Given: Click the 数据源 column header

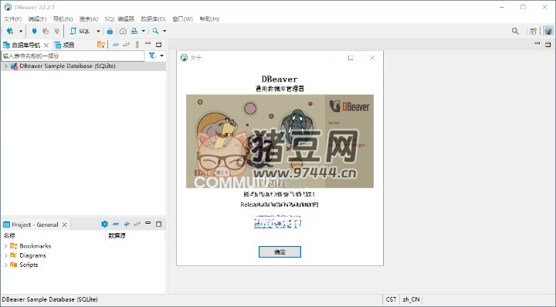Looking at the screenshot, I should click(117, 235).
